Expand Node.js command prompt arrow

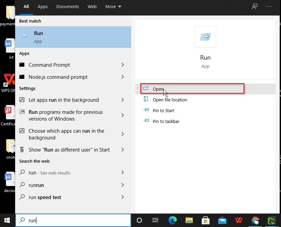122,77
